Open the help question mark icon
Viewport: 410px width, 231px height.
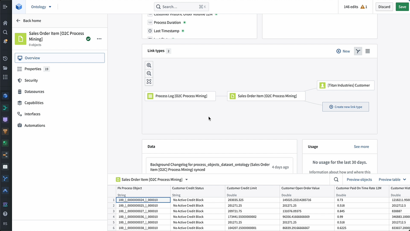point(5,214)
